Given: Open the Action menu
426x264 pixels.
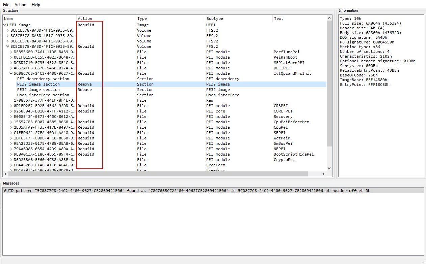Looking at the screenshot, I should click(x=20, y=5).
